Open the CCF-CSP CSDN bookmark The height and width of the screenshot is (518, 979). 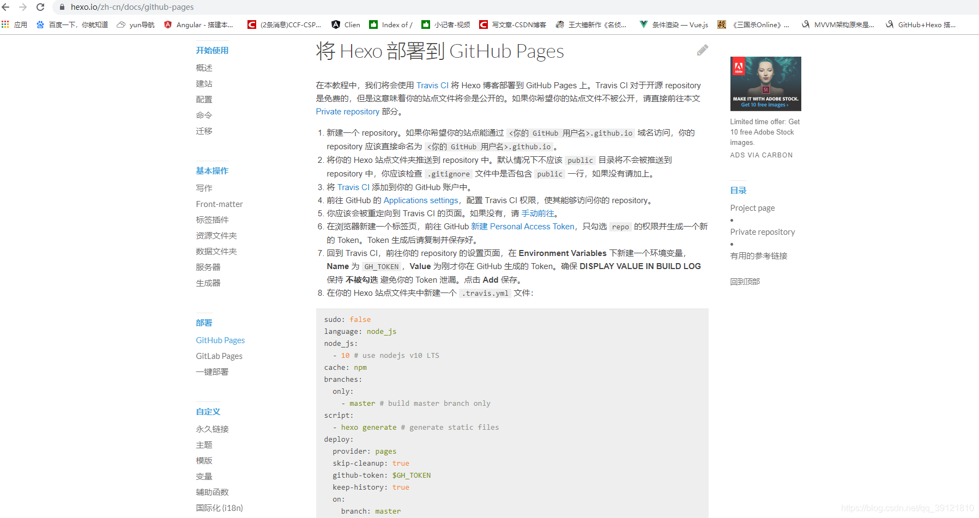point(284,25)
